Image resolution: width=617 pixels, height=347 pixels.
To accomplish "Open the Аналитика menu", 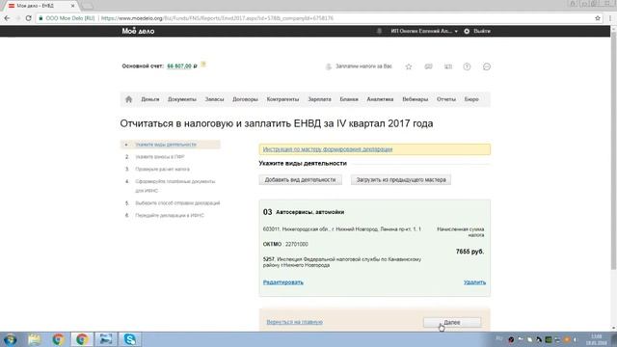I will 380,99.
